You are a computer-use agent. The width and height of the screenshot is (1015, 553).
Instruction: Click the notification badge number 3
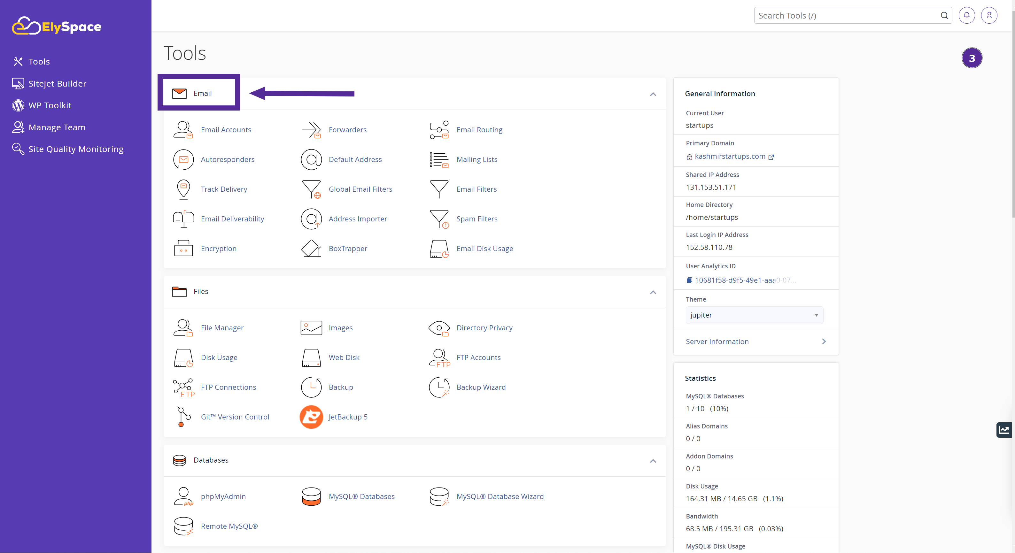pyautogui.click(x=972, y=58)
